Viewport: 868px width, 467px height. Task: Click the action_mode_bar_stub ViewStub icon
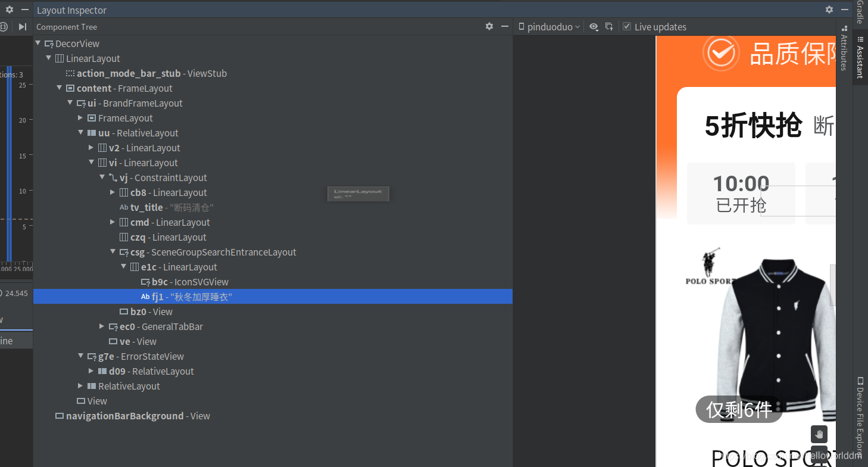(x=70, y=73)
